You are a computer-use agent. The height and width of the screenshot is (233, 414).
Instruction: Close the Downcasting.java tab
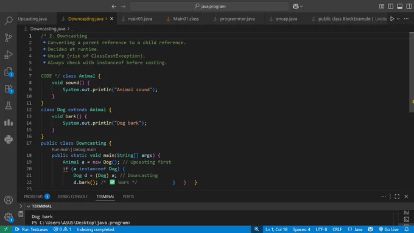(111, 19)
